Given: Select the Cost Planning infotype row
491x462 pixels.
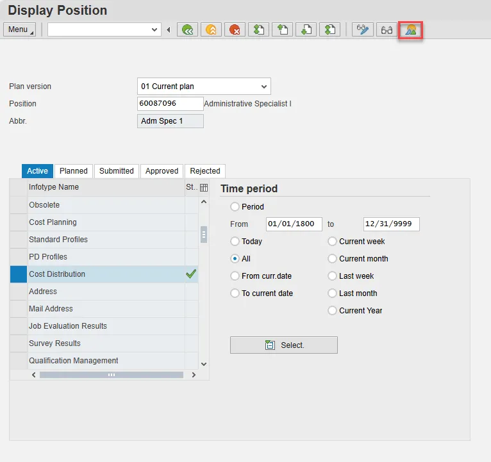Looking at the screenshot, I should pyautogui.click(x=106, y=222).
